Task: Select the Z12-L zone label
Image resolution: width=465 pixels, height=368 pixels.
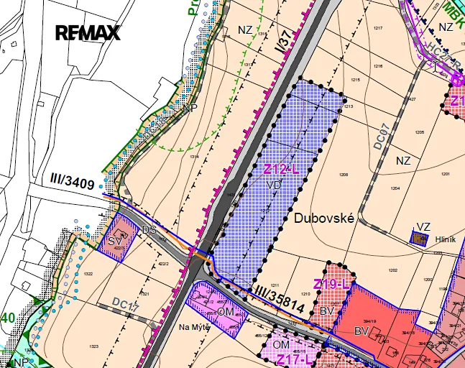Action: (281, 170)
